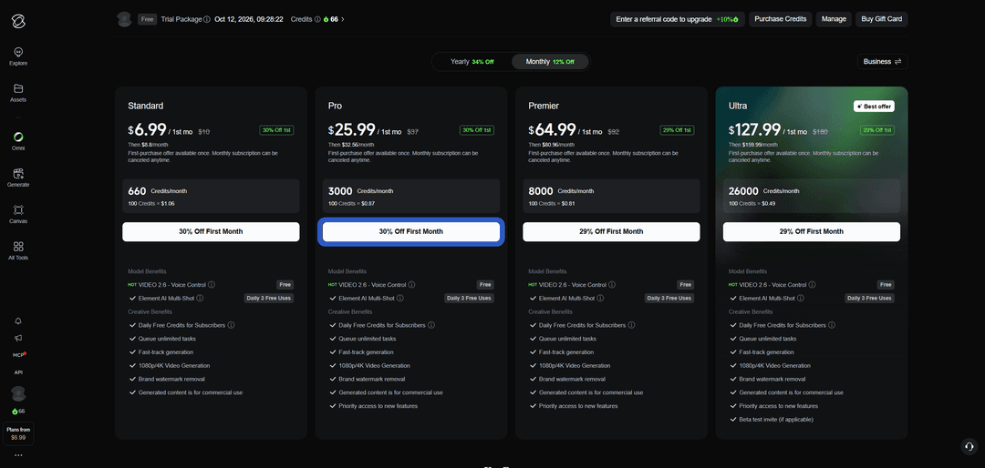The image size is (985, 468).
Task: Click info icon for Pro Daily Free Credits
Action: pos(431,326)
